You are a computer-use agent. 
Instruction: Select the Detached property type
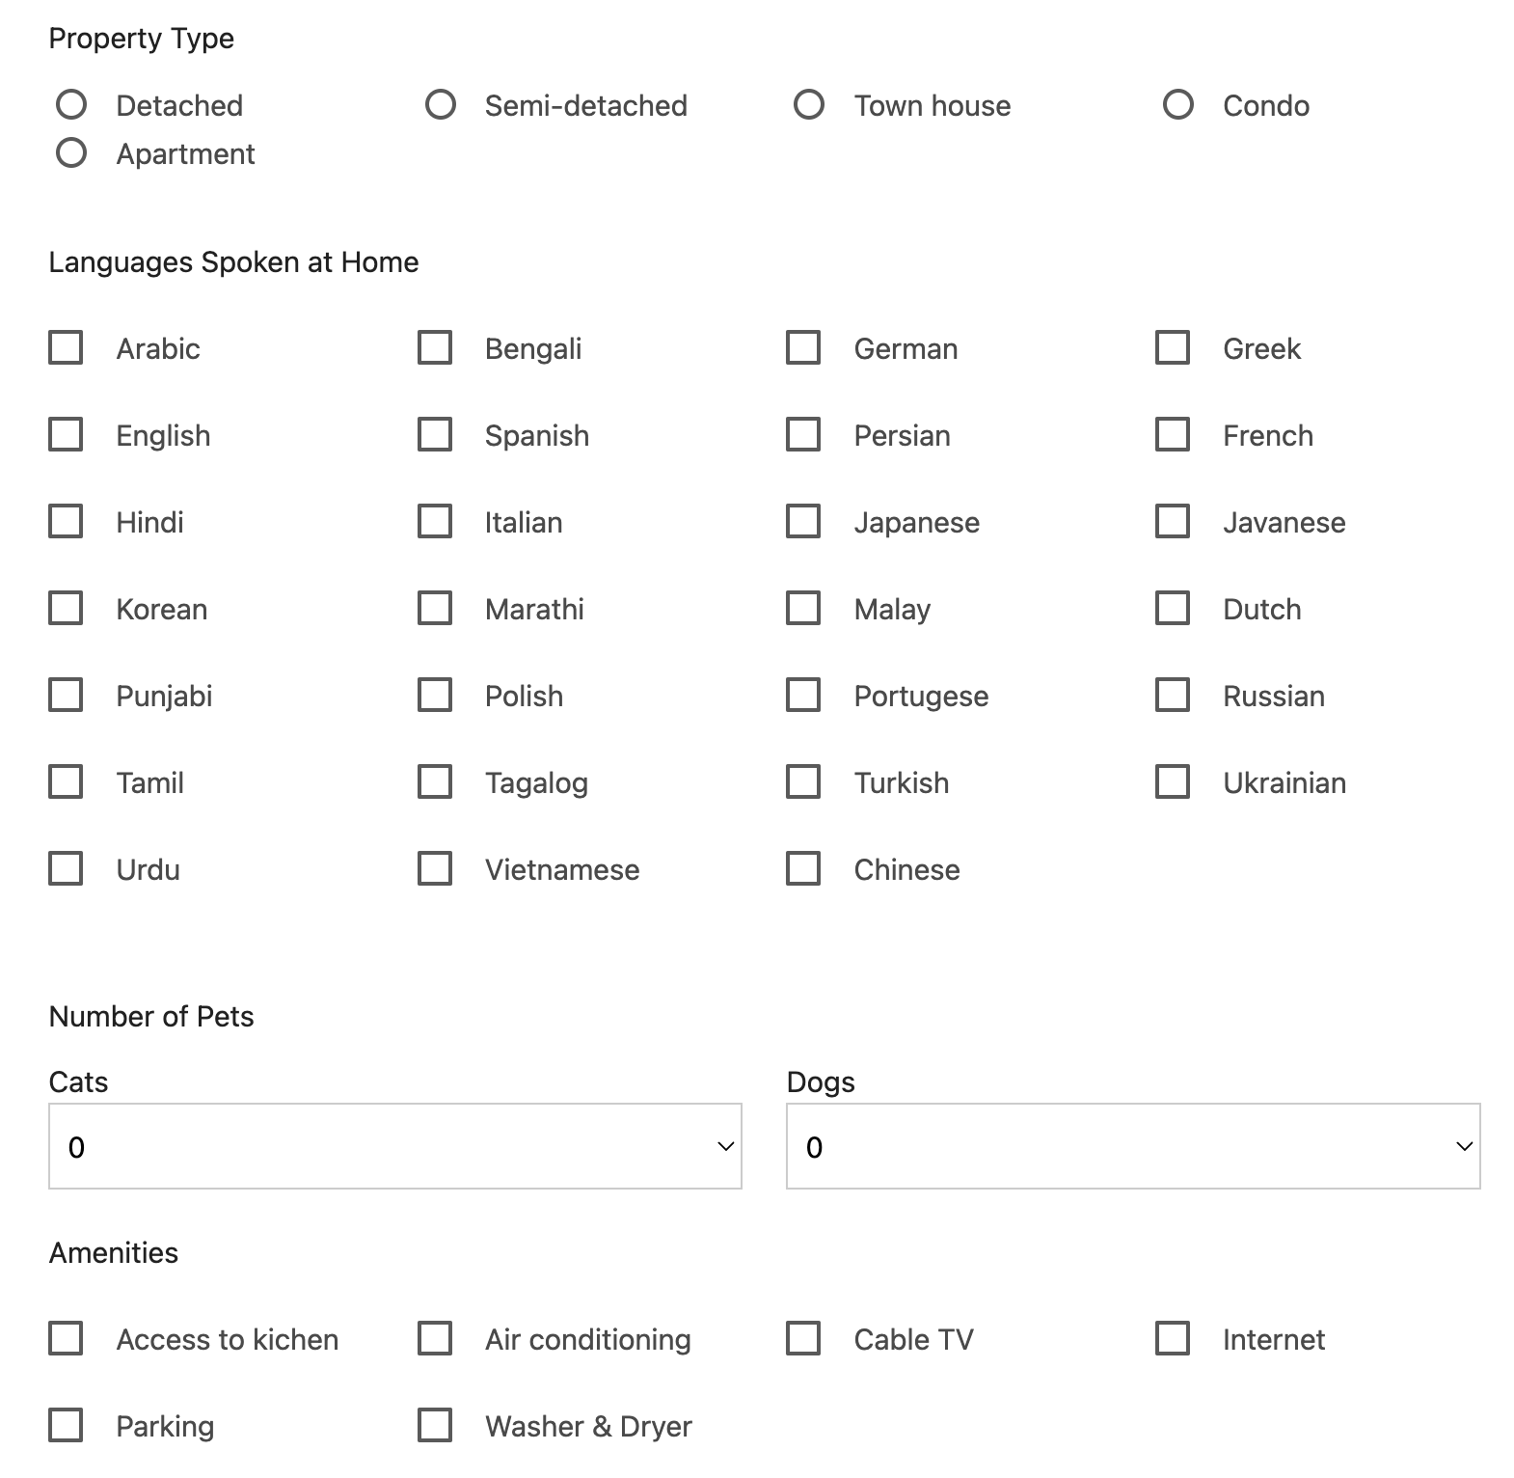(x=71, y=104)
